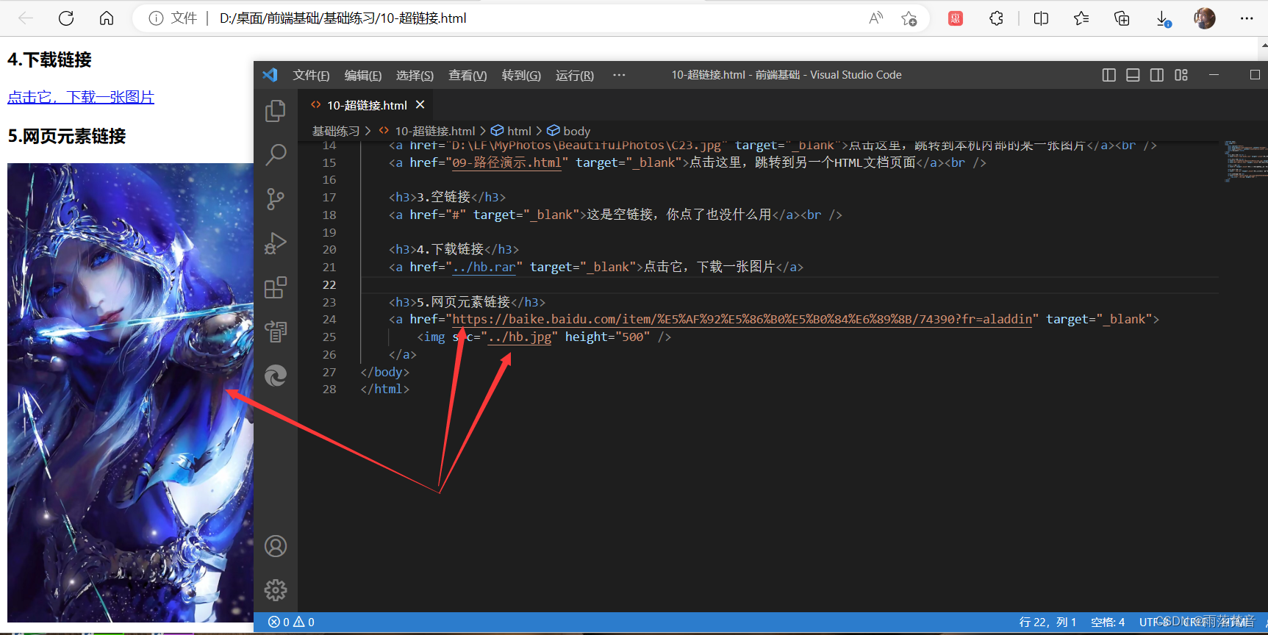The height and width of the screenshot is (635, 1268).
Task: Open the browser downloads icon
Action: [1163, 18]
